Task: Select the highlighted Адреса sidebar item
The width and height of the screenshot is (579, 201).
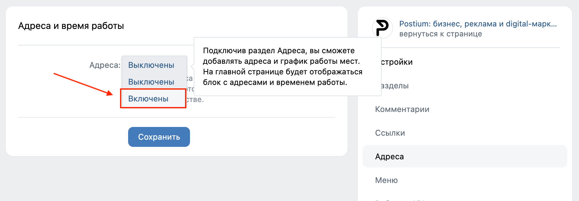Action: pos(389,157)
